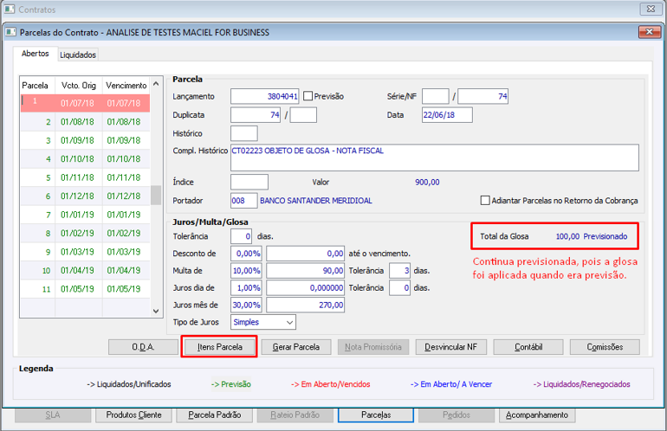Click the empty Duplicata suffix field
Viewport: 667px width, 431px height.
[x=303, y=115]
